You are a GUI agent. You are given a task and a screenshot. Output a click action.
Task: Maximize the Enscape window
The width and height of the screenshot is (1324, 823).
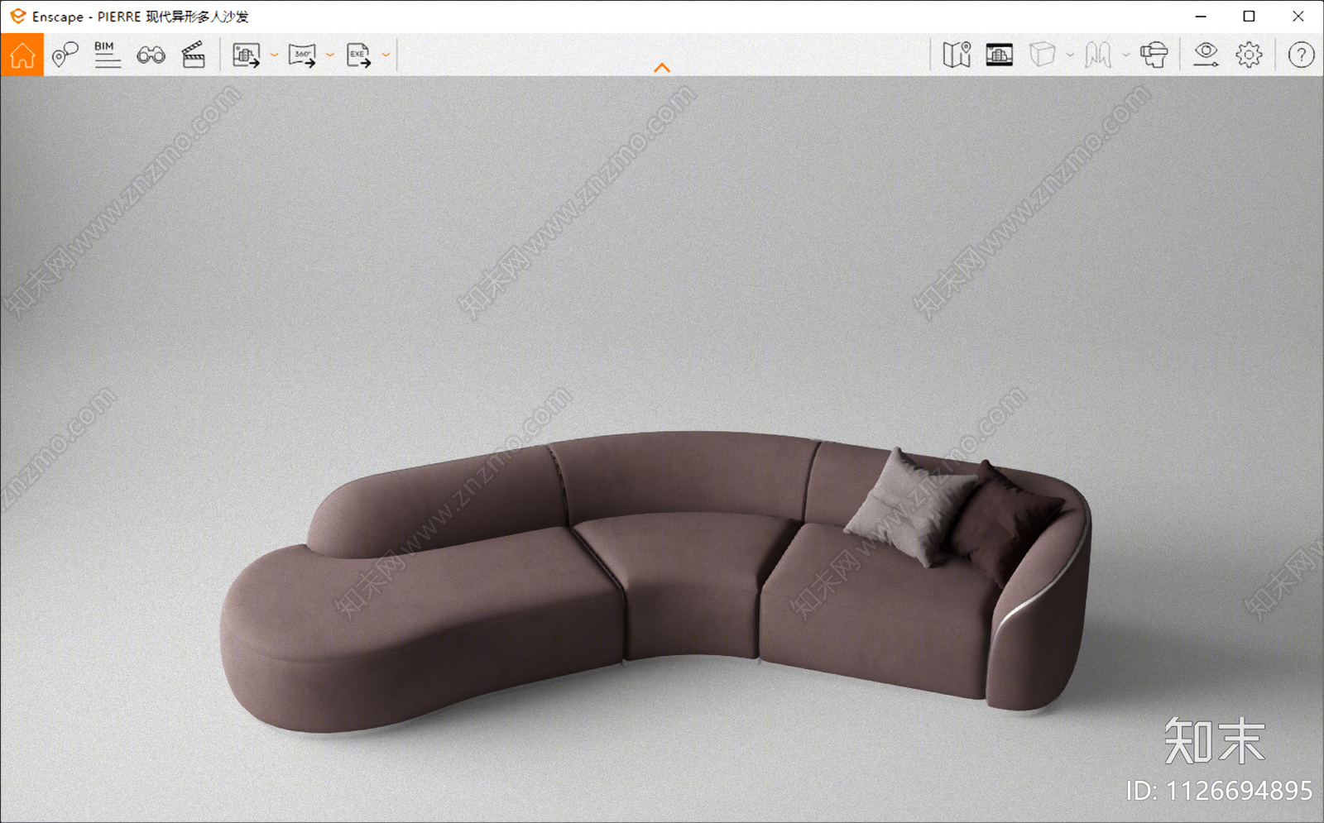(1249, 17)
